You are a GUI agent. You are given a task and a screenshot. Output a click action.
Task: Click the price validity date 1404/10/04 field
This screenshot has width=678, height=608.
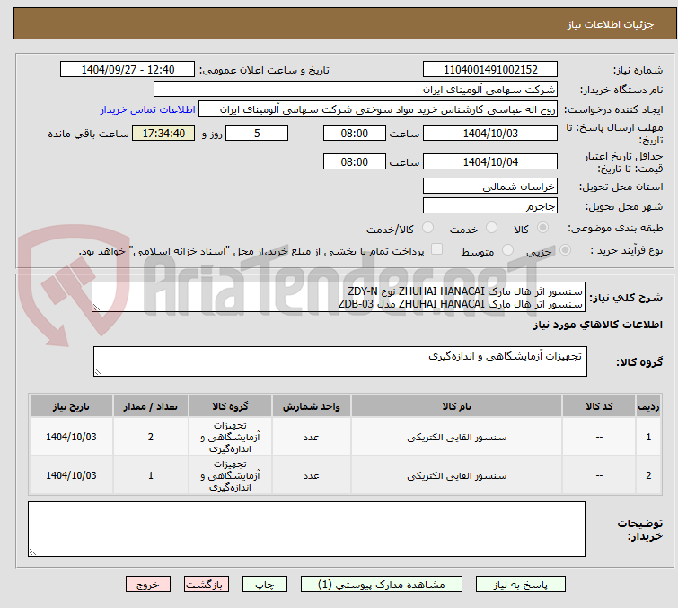pyautogui.click(x=490, y=161)
